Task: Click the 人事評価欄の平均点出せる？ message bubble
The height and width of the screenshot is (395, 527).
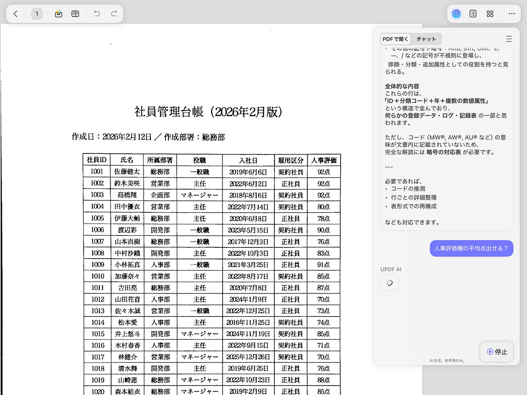Action: click(471, 249)
